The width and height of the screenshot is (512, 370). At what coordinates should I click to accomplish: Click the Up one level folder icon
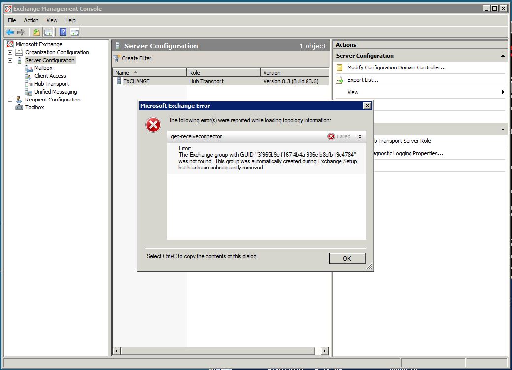coord(36,32)
